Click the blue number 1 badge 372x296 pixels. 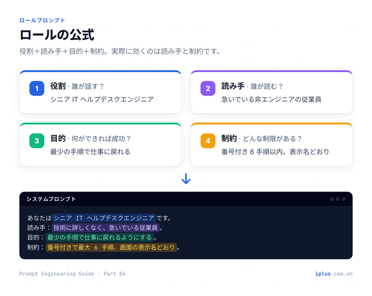[x=37, y=89]
